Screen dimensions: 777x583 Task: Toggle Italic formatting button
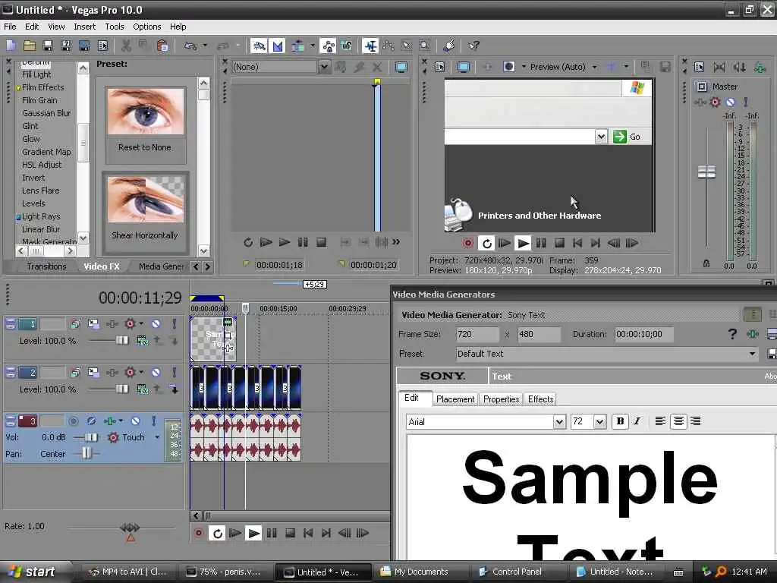click(x=637, y=421)
